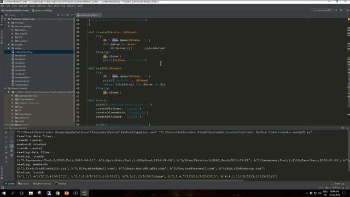Expand Binary Skeletons library node

coord(12,100)
